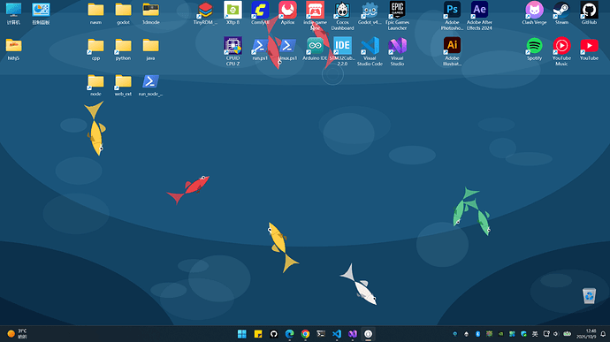Image resolution: width=610 pixels, height=342 pixels.
Task: Launch the GitHub desktop shortcut
Action: [x=589, y=13]
